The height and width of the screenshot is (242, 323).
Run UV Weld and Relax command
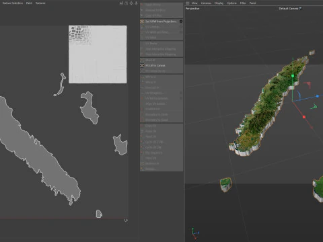click(x=161, y=32)
